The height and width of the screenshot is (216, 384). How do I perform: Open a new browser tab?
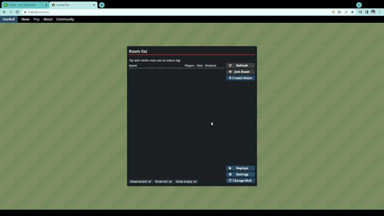click(x=102, y=5)
